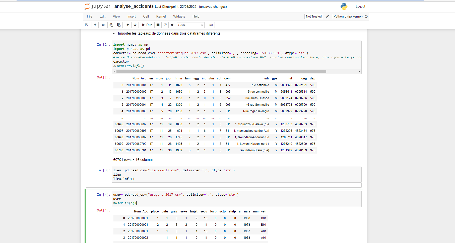
Task: Expand the collapsed output of the lieu cell
Action: [224, 185]
